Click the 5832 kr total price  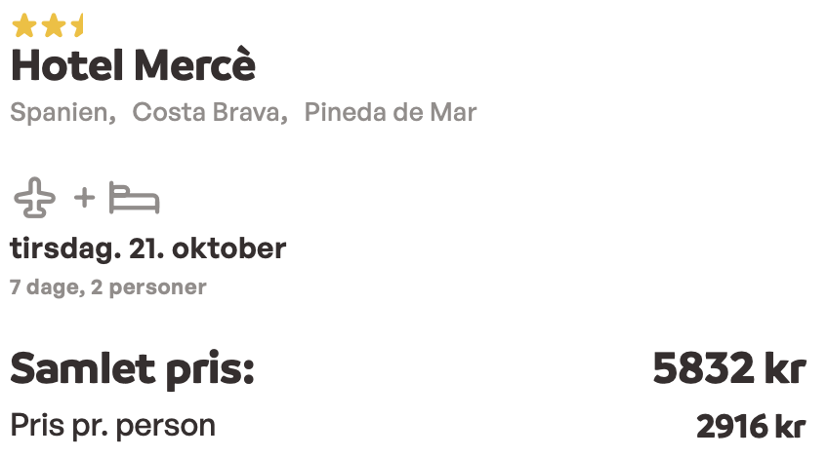729,368
